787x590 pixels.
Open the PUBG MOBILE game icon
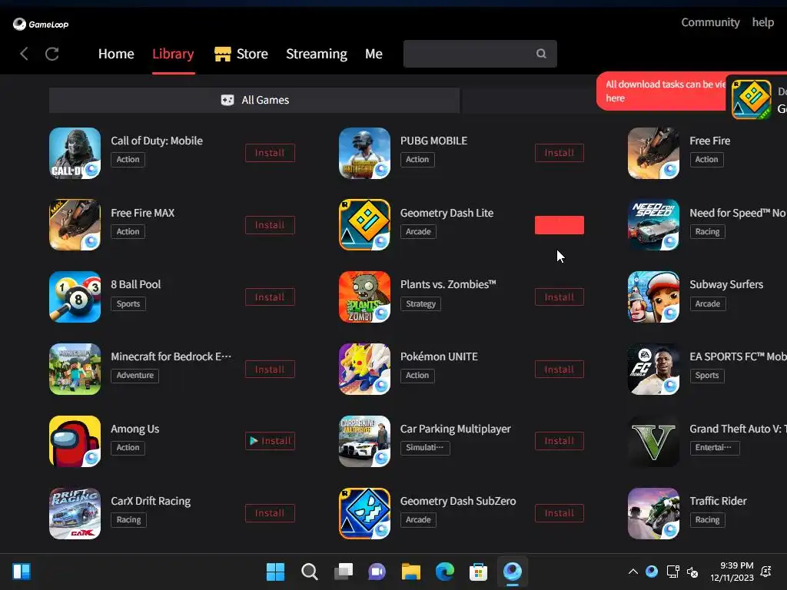tap(364, 153)
